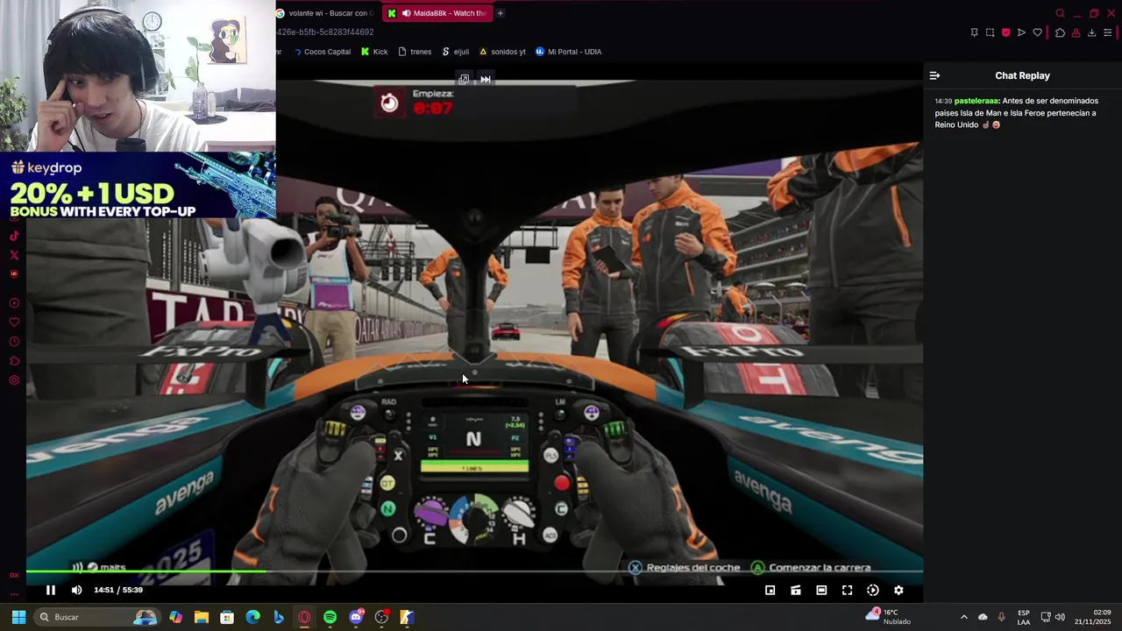The width and height of the screenshot is (1122, 631).
Task: Open the Opera account profile icon
Action: (x=1076, y=32)
